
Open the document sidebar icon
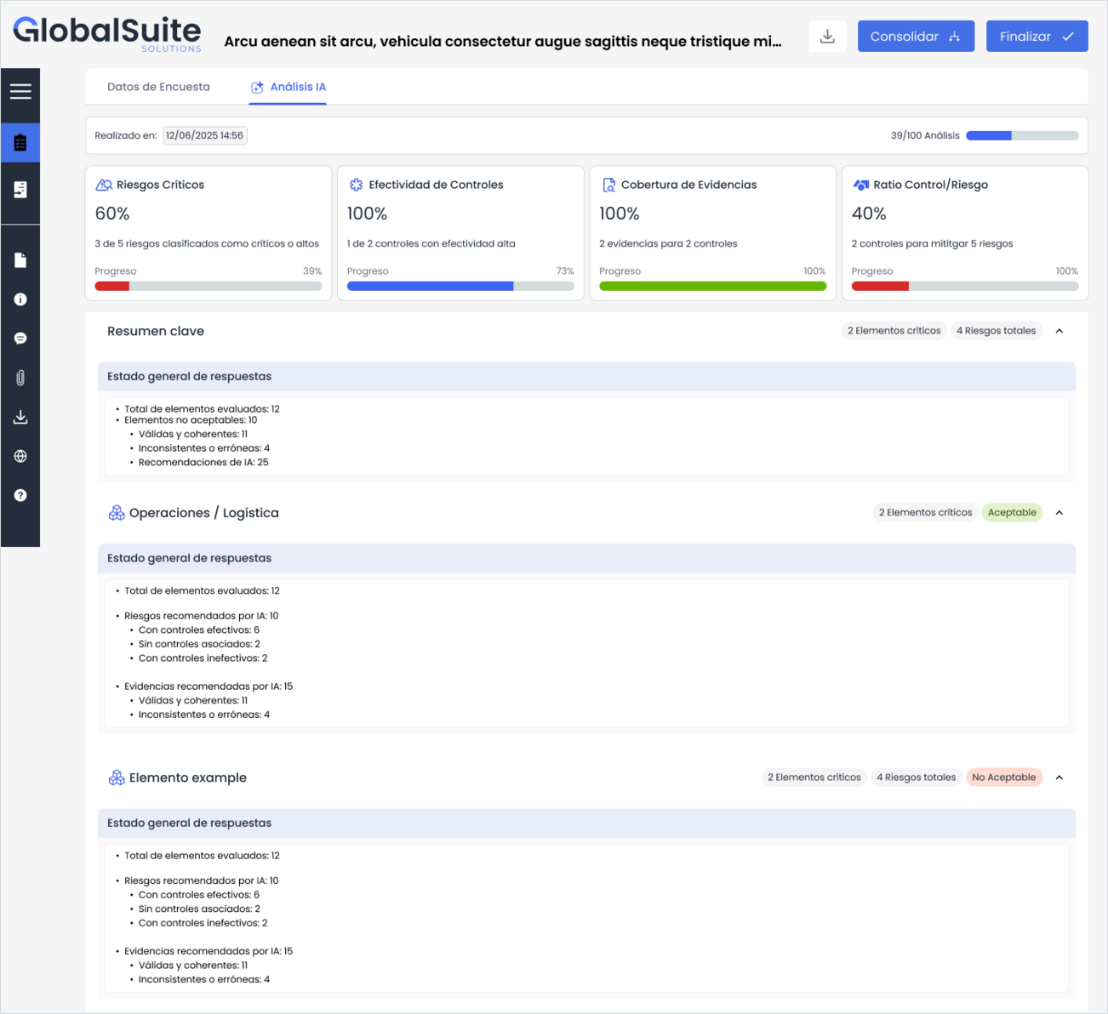(x=20, y=260)
